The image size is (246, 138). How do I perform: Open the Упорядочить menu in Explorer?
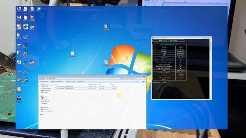pyautogui.click(x=44, y=82)
